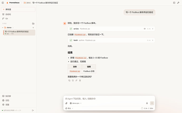
Task: Click the agent avatar orange dot icon
Action: [65, 23]
